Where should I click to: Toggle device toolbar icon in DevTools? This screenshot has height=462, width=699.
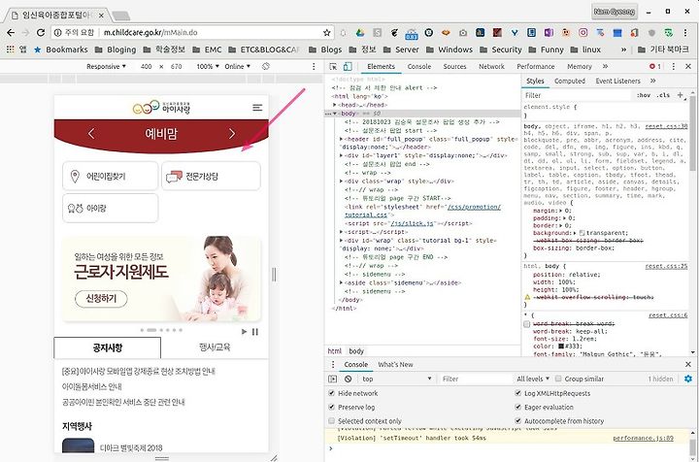(x=348, y=66)
